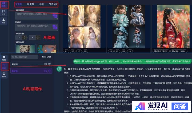Viewport: 192px width, 113px height.
Task: Click edit icon on highlighted 新对话 row
Action: pyautogui.click(x=45, y=71)
